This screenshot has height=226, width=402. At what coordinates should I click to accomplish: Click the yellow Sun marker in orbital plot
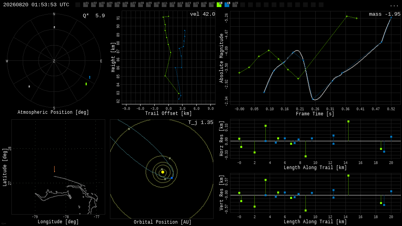163,172
